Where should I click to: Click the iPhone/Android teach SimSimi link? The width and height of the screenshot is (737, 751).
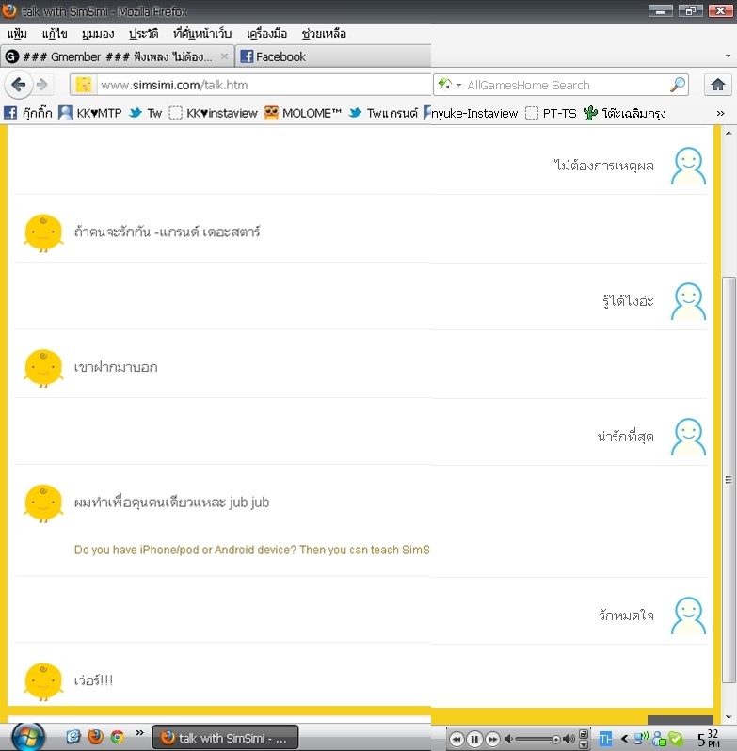coord(252,550)
